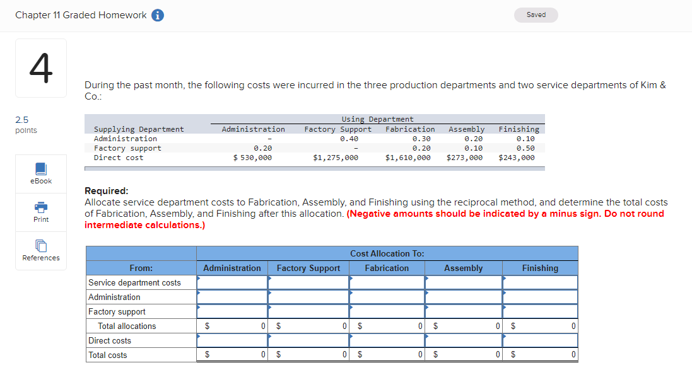
Task: Click the Fabrication cell in the Administration row
Action: click(x=386, y=297)
